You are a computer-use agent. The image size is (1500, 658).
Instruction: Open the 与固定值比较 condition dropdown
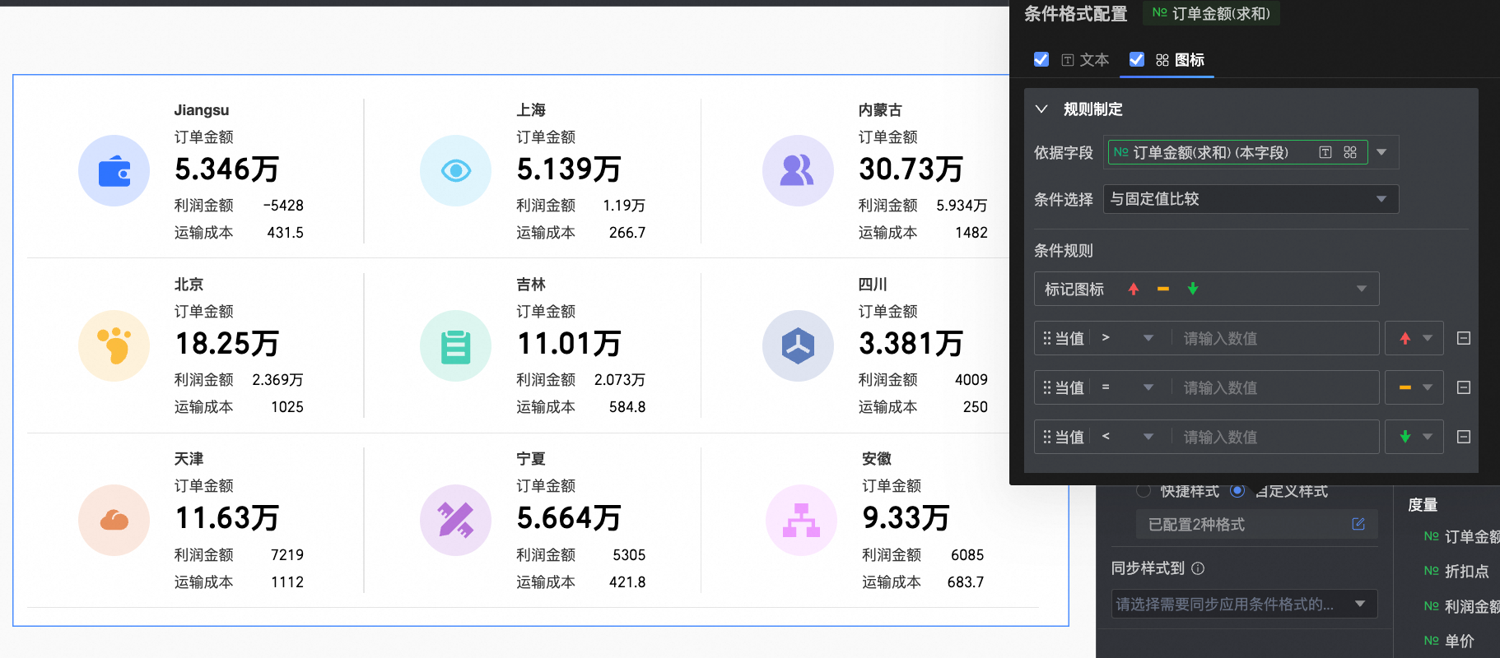pyautogui.click(x=1251, y=199)
